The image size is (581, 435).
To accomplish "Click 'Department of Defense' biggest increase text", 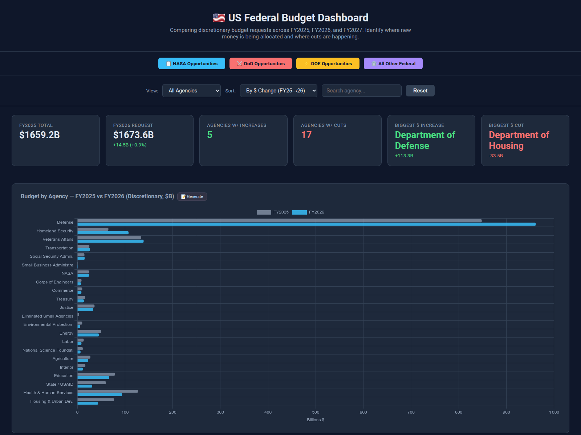I will click(425, 140).
